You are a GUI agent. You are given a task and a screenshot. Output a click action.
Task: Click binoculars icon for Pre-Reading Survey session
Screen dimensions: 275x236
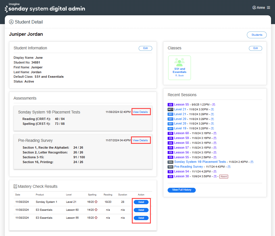229,167
